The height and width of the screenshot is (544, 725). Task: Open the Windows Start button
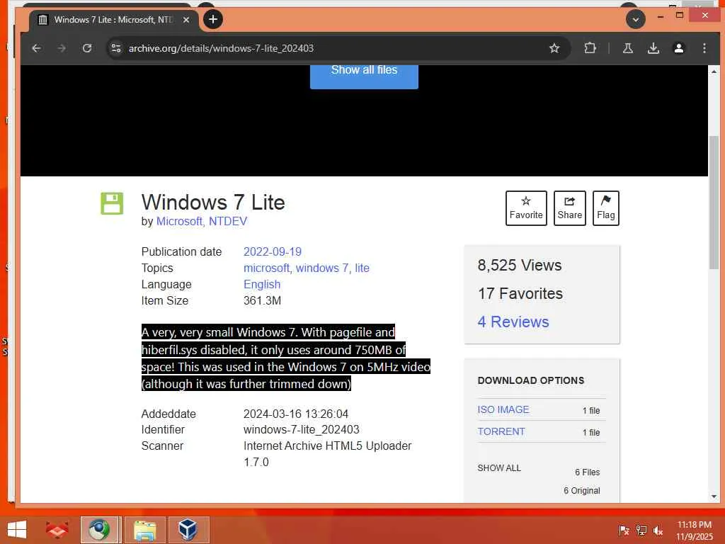point(17,530)
